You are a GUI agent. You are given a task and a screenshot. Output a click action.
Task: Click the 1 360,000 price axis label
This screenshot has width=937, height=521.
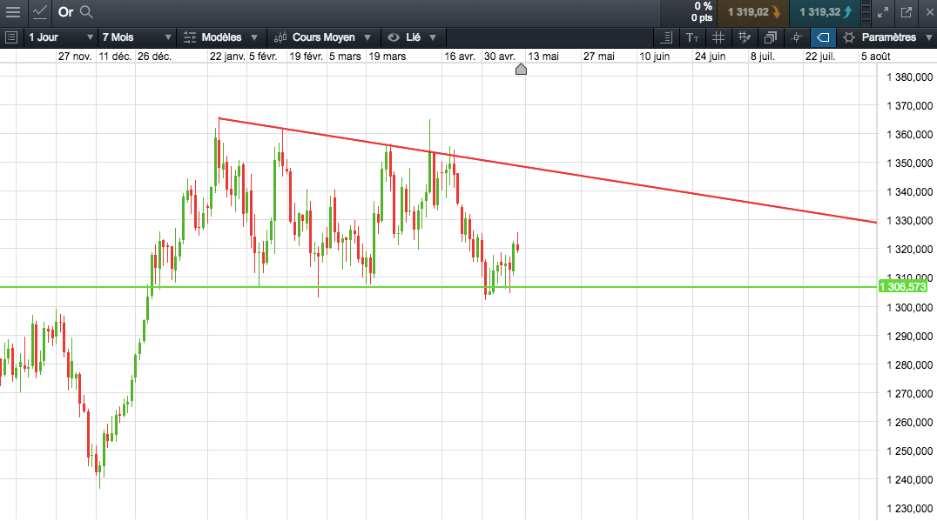point(909,134)
